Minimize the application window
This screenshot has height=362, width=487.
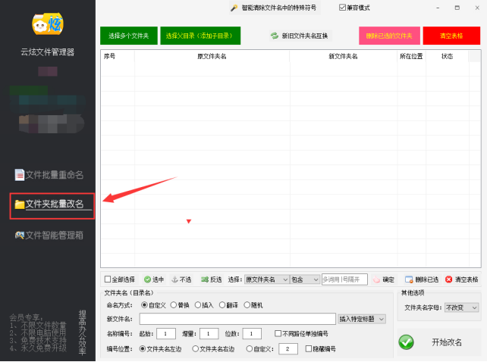click(x=438, y=8)
